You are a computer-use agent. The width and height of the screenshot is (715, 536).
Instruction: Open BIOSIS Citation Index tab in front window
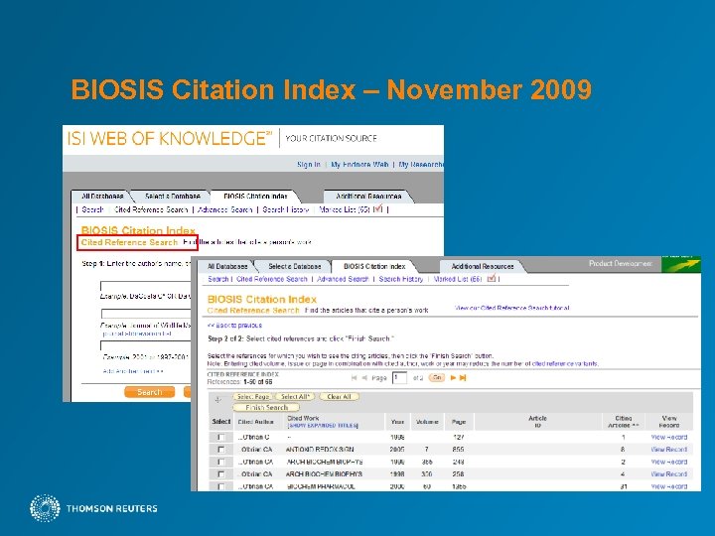[374, 266]
